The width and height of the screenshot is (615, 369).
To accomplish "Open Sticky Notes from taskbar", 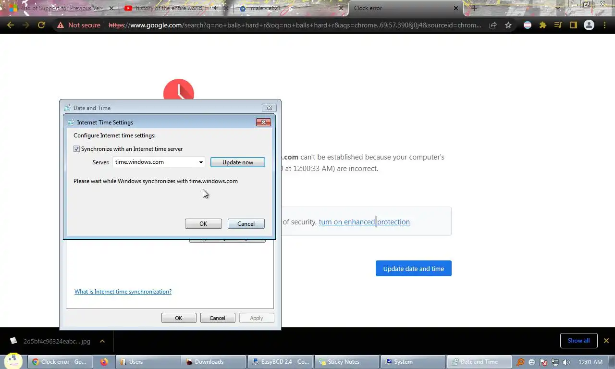I will [x=346, y=362].
